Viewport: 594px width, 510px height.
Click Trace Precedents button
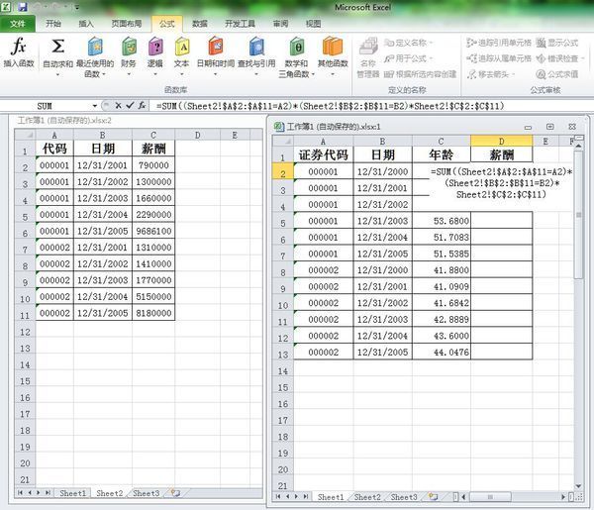tap(499, 43)
